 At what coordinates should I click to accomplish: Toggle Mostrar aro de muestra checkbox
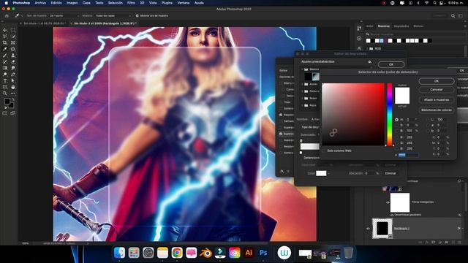(137, 16)
